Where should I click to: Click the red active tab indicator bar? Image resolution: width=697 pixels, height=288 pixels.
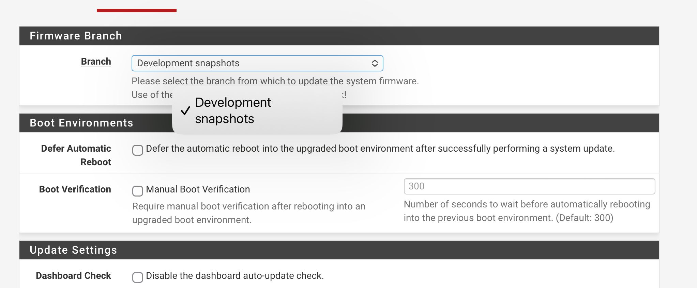pos(136,11)
